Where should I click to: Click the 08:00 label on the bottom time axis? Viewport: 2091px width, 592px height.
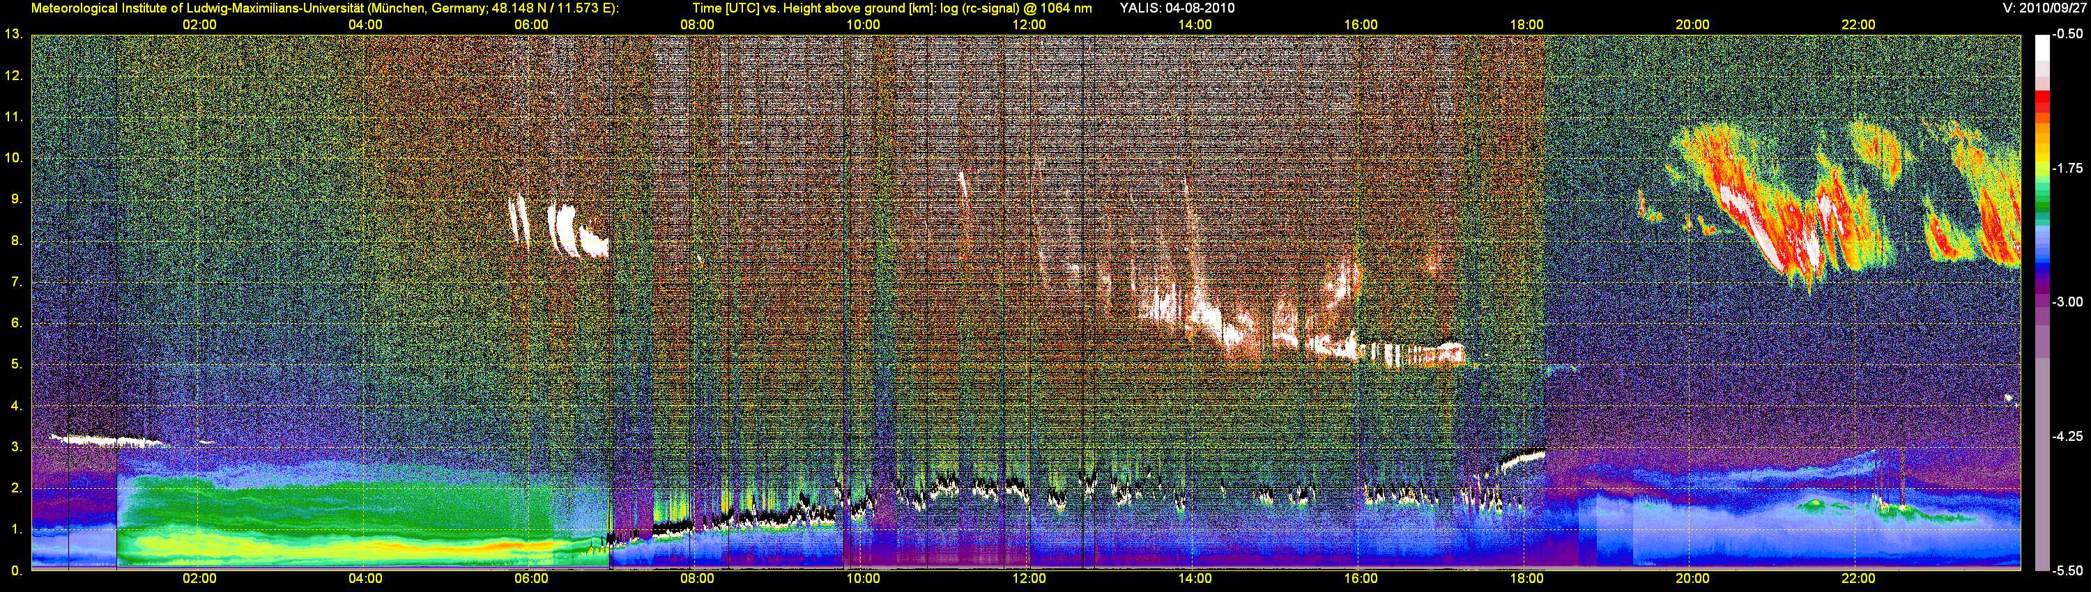pyautogui.click(x=697, y=579)
